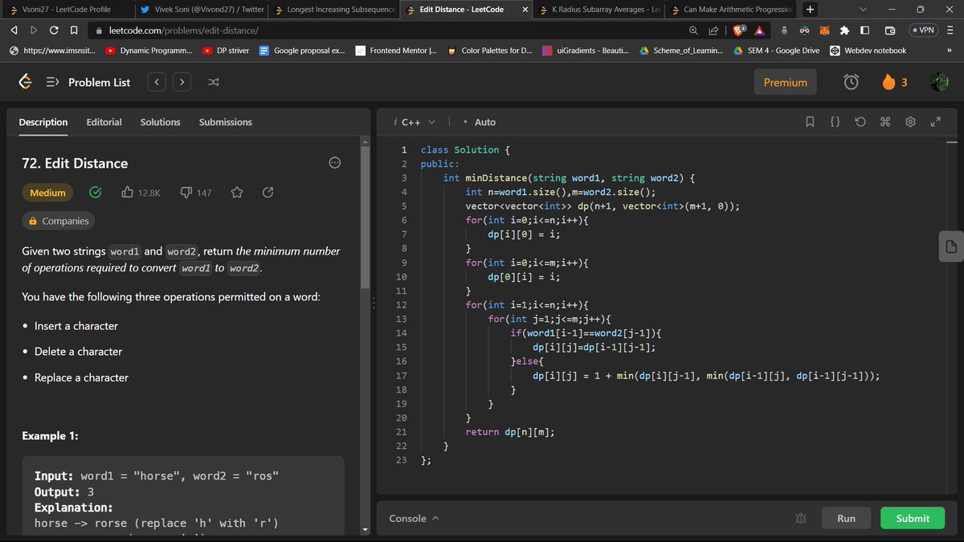Expand the locked Companies tag
This screenshot has width=964, height=542.
57,221
